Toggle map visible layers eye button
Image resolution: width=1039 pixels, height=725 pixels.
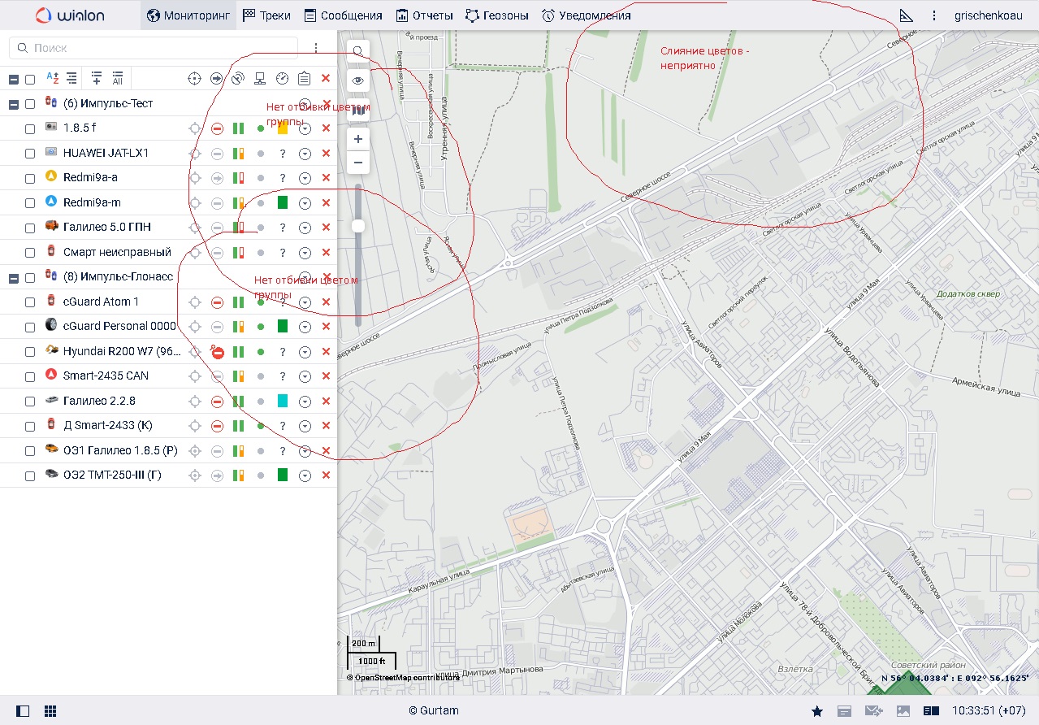(x=358, y=80)
